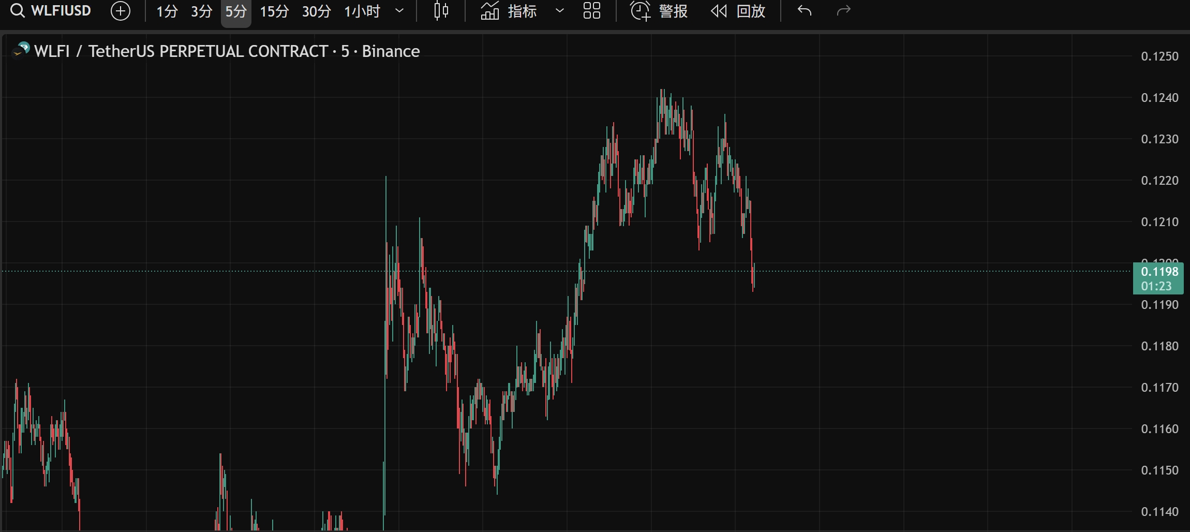Viewport: 1190px width, 532px height.
Task: Select the 30分 interval tab
Action: pyautogui.click(x=316, y=11)
